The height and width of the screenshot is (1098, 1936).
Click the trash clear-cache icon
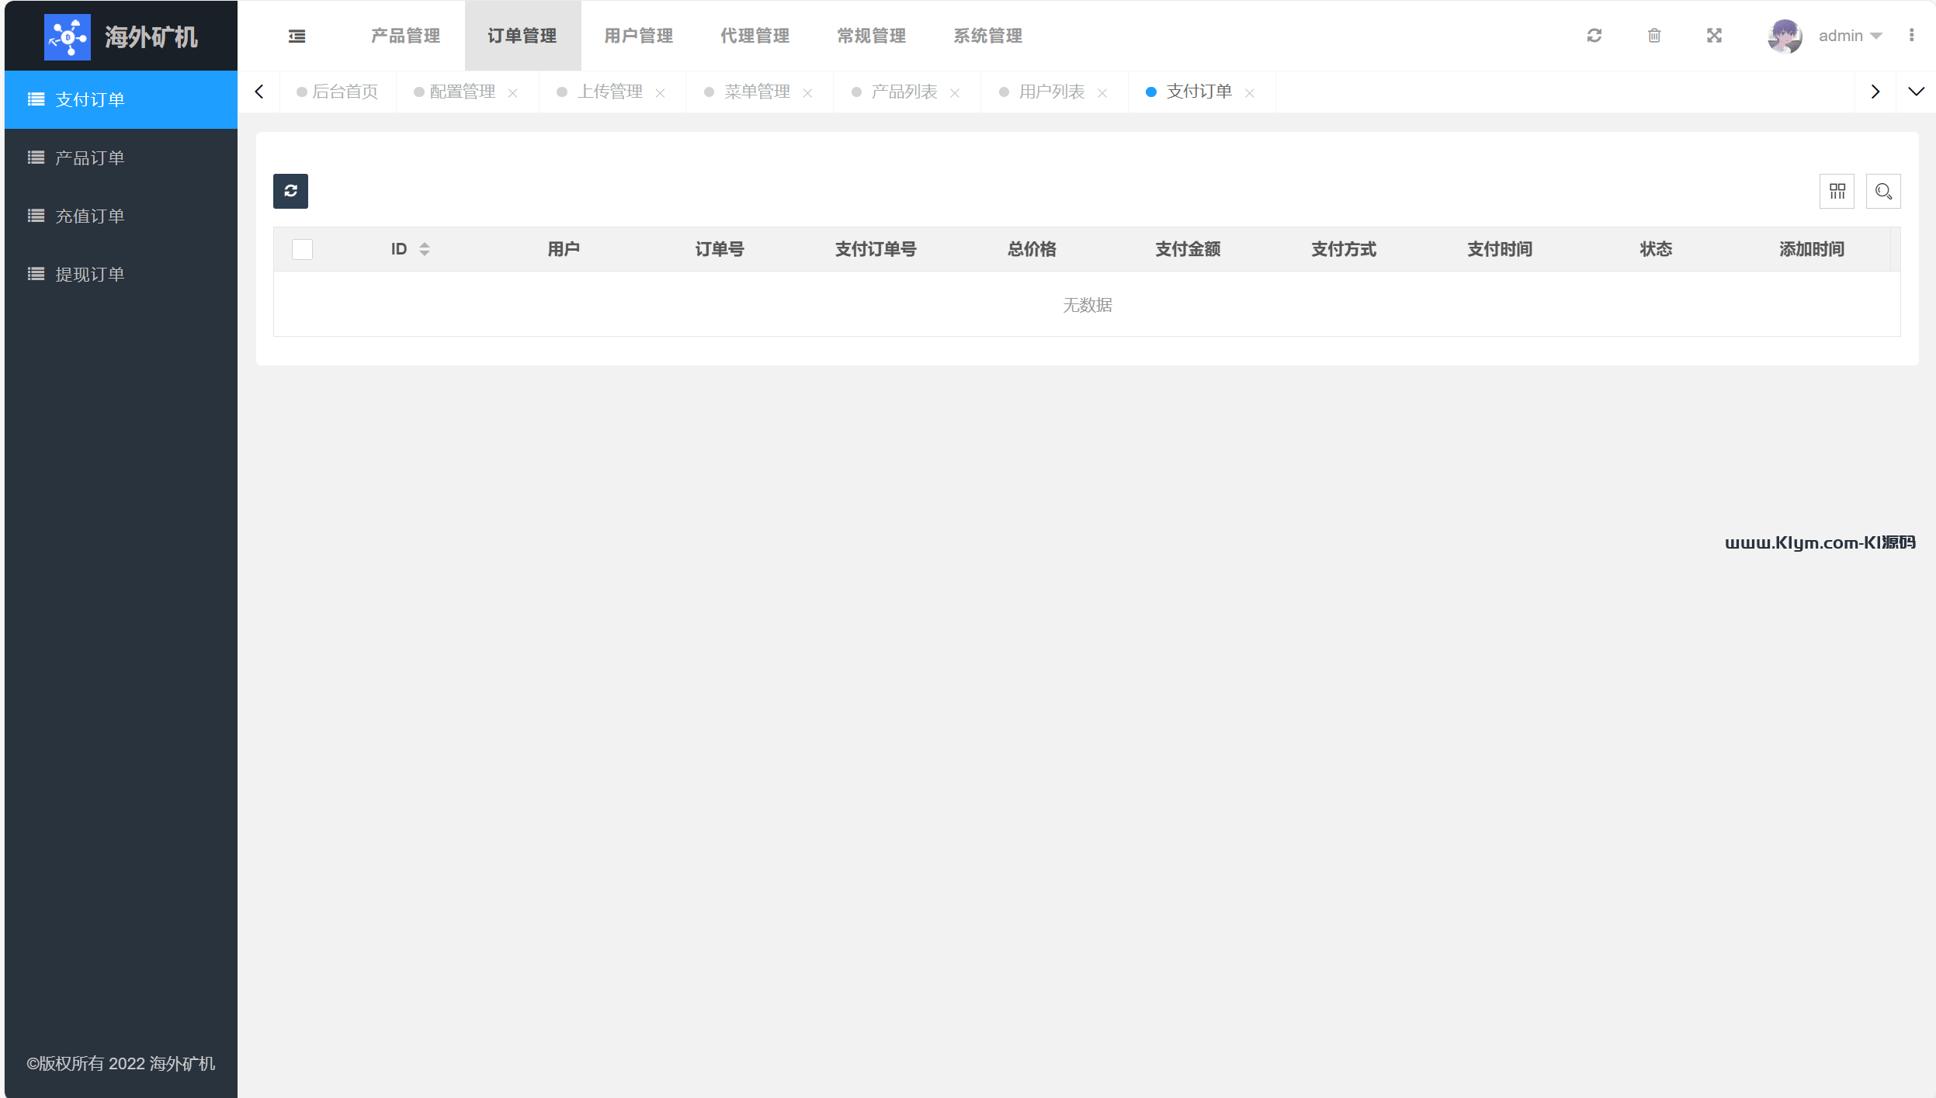click(x=1654, y=36)
